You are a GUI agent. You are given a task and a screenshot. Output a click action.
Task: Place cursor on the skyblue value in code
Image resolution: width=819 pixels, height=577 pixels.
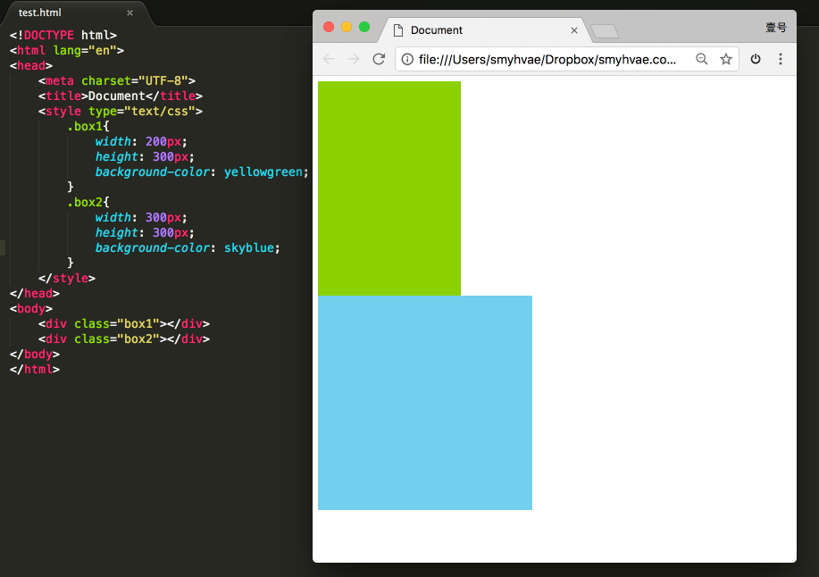(248, 247)
